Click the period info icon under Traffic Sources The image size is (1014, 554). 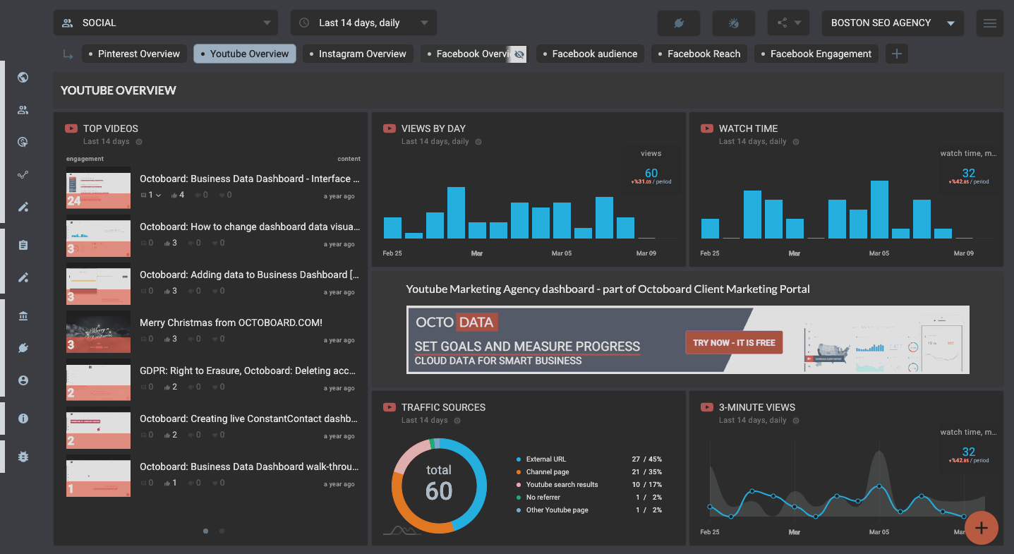point(457,421)
